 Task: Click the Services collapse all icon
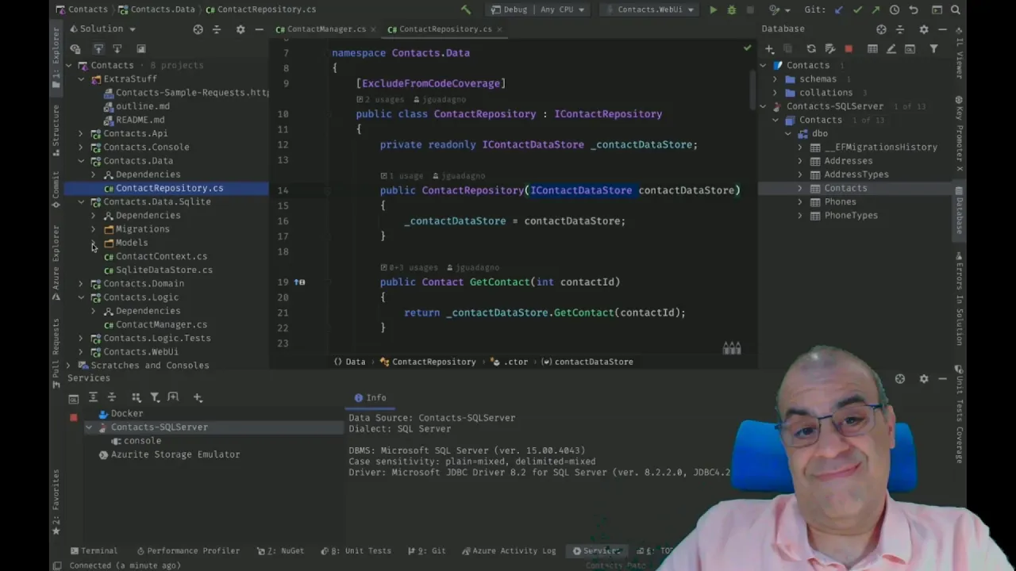[112, 397]
